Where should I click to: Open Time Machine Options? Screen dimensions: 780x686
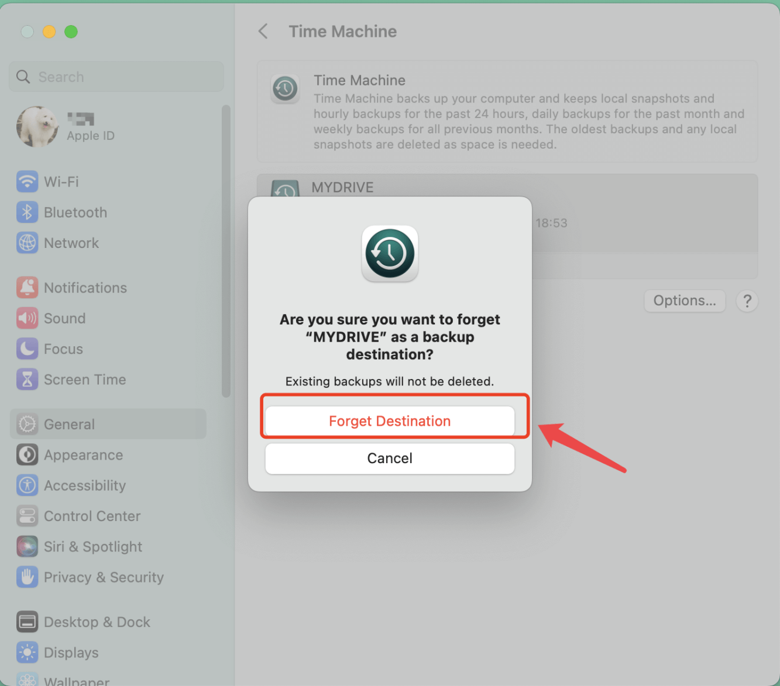pos(685,301)
